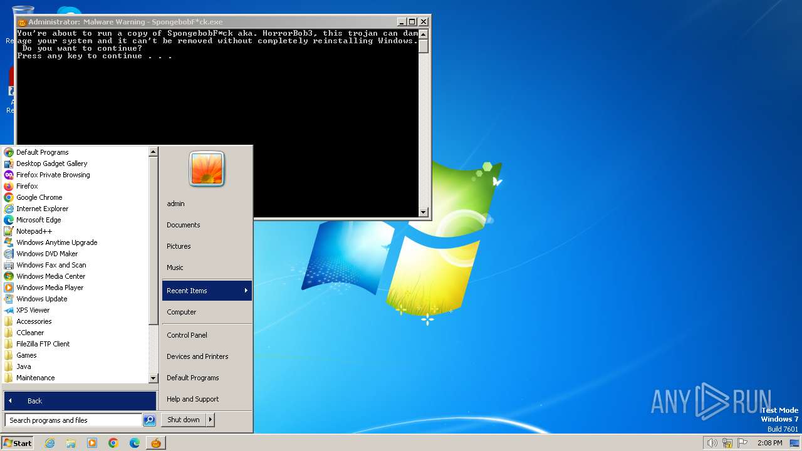This screenshot has height=451, width=802.
Task: Click the Start button
Action: pos(18,443)
